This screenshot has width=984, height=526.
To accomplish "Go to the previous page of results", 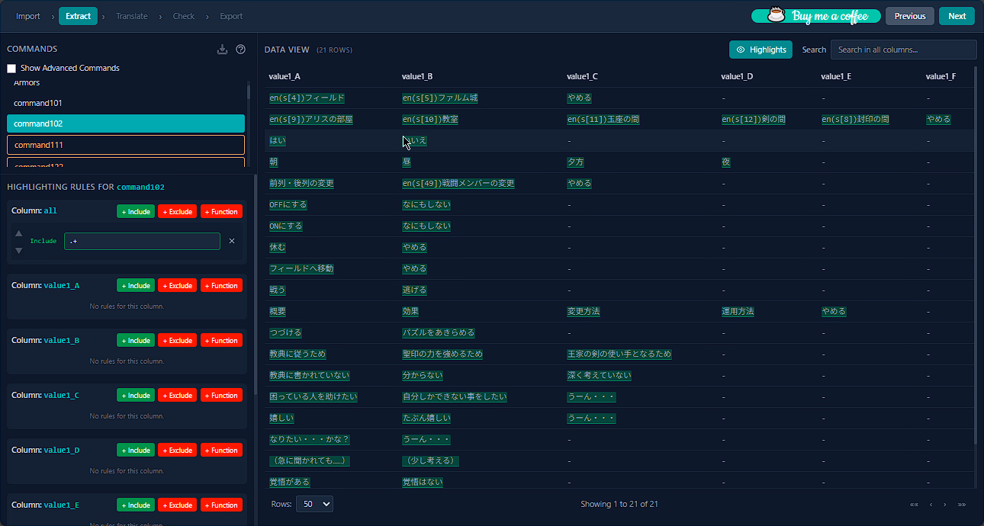I will 931,505.
